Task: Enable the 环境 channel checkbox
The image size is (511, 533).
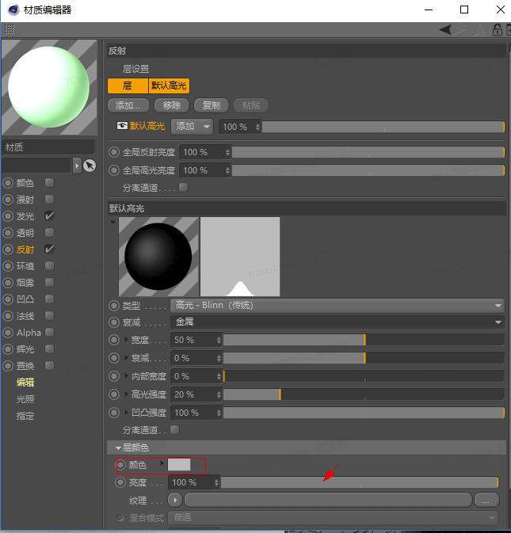Action: point(49,266)
